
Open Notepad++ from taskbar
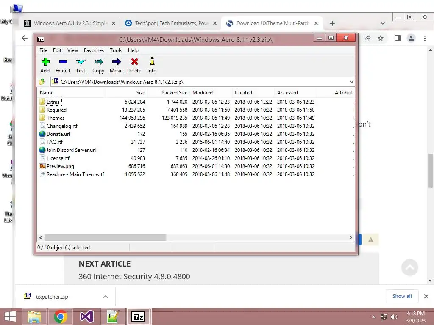pos(113,317)
